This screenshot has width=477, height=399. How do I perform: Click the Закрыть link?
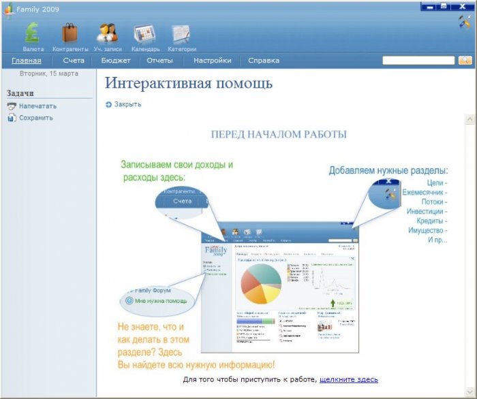[x=127, y=104]
